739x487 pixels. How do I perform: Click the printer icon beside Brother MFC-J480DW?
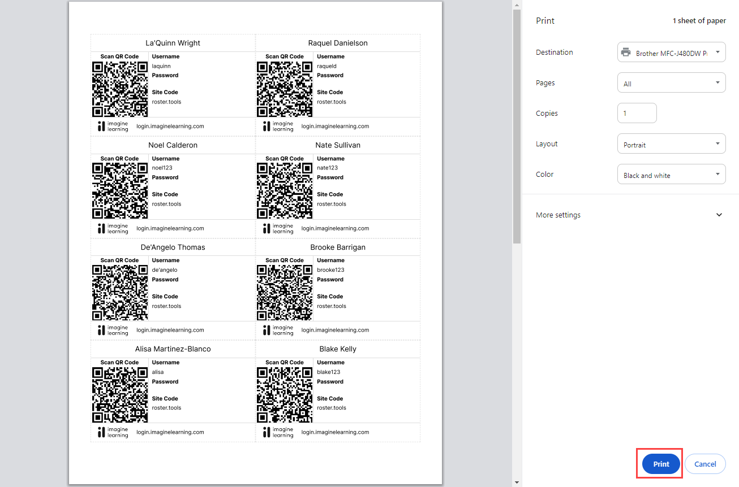point(625,51)
